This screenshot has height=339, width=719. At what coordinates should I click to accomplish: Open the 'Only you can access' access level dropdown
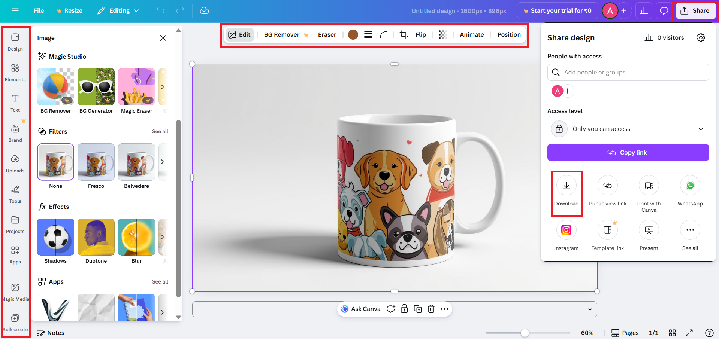(x=628, y=129)
